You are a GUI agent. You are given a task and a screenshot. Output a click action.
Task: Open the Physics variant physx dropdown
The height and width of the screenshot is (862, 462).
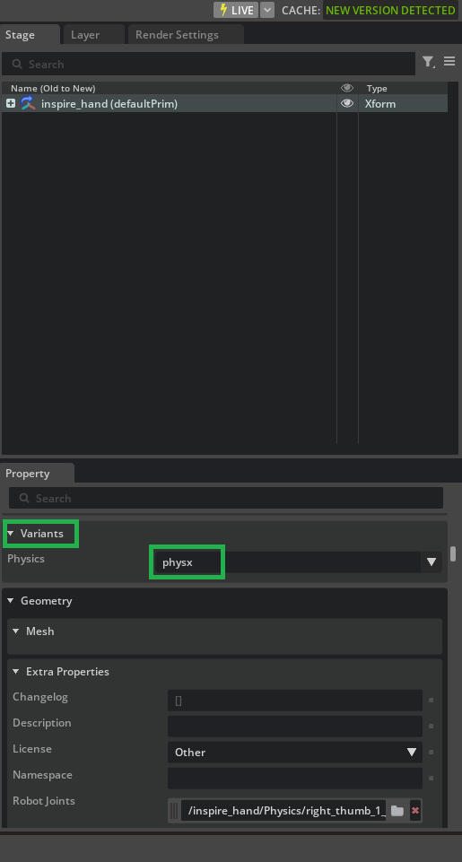298,562
